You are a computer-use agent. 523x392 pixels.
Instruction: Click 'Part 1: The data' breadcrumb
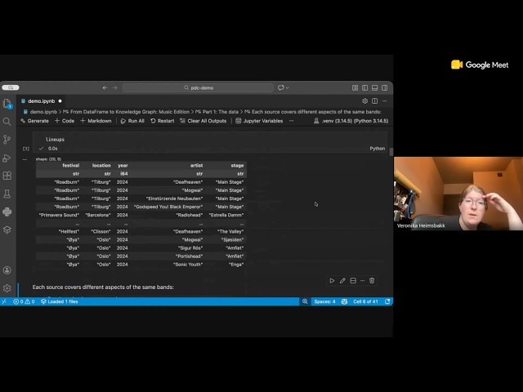[x=217, y=112]
